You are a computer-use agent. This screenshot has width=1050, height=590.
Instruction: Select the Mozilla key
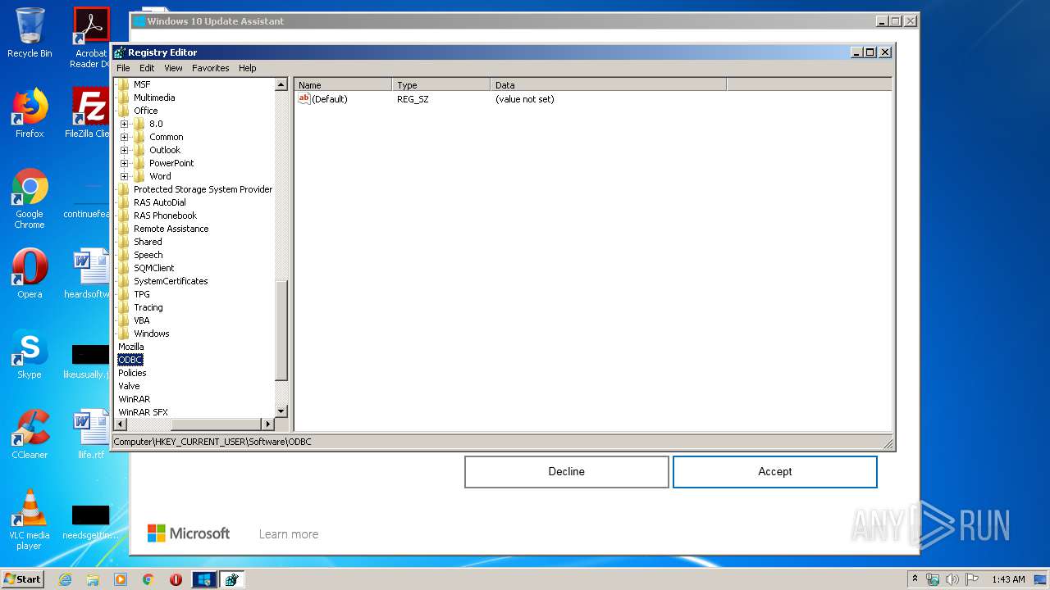click(130, 347)
